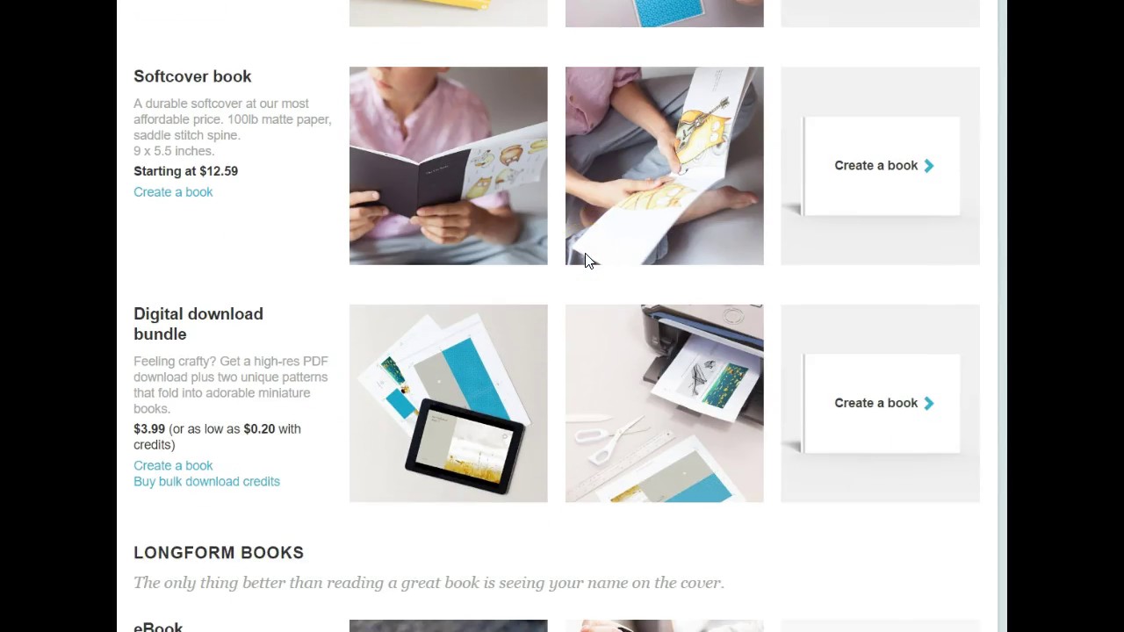Open the Create a book link under Softcover book
1124x632 pixels.
point(173,192)
